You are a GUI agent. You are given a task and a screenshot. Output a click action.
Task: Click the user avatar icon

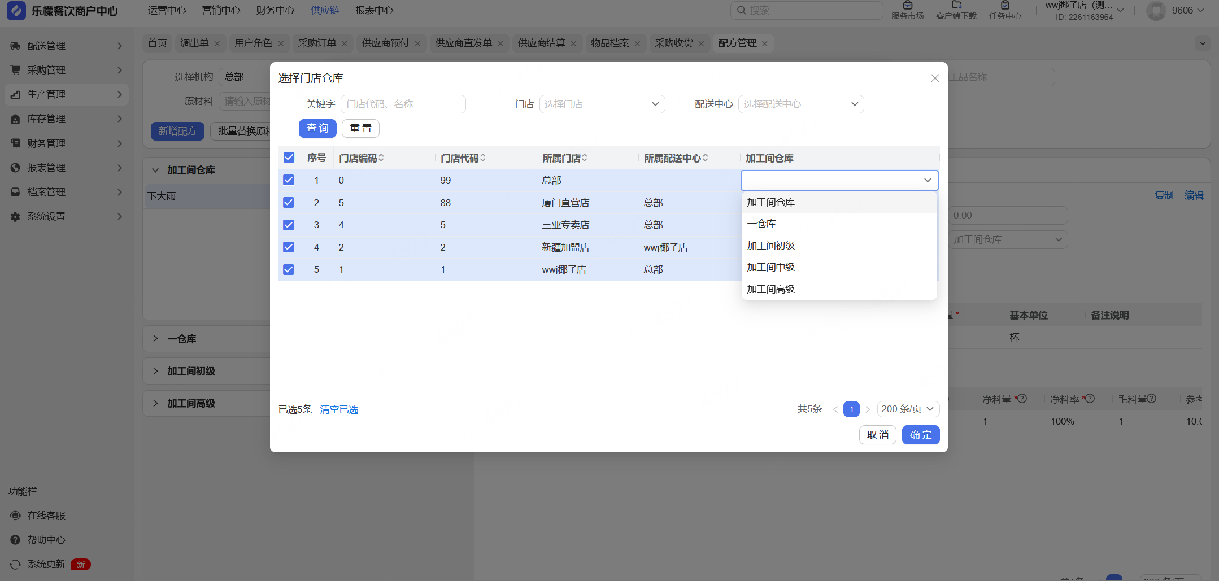[x=1156, y=11]
